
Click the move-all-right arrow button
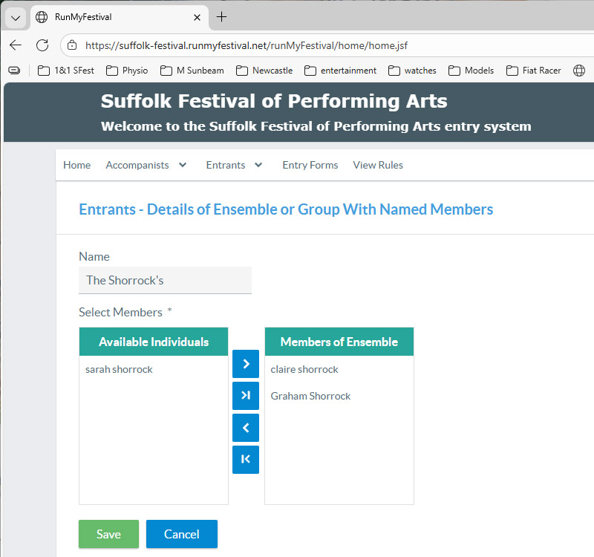coord(245,396)
